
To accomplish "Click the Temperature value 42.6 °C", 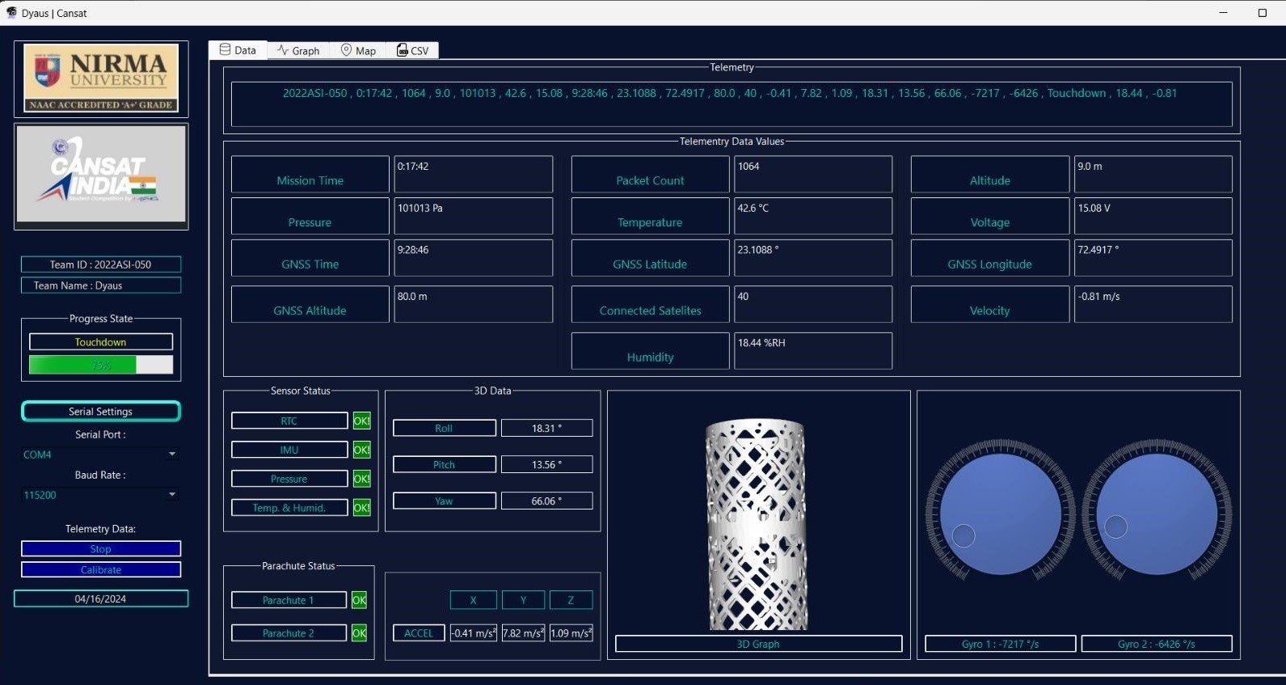I will 813,216.
